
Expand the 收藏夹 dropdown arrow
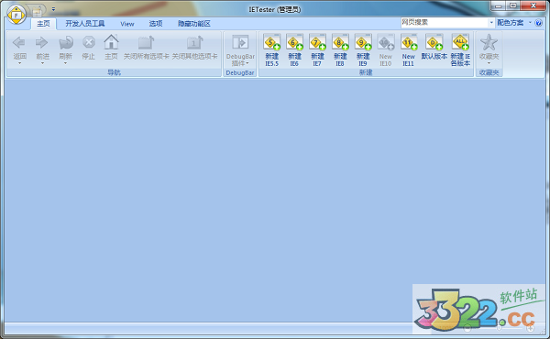pos(489,63)
